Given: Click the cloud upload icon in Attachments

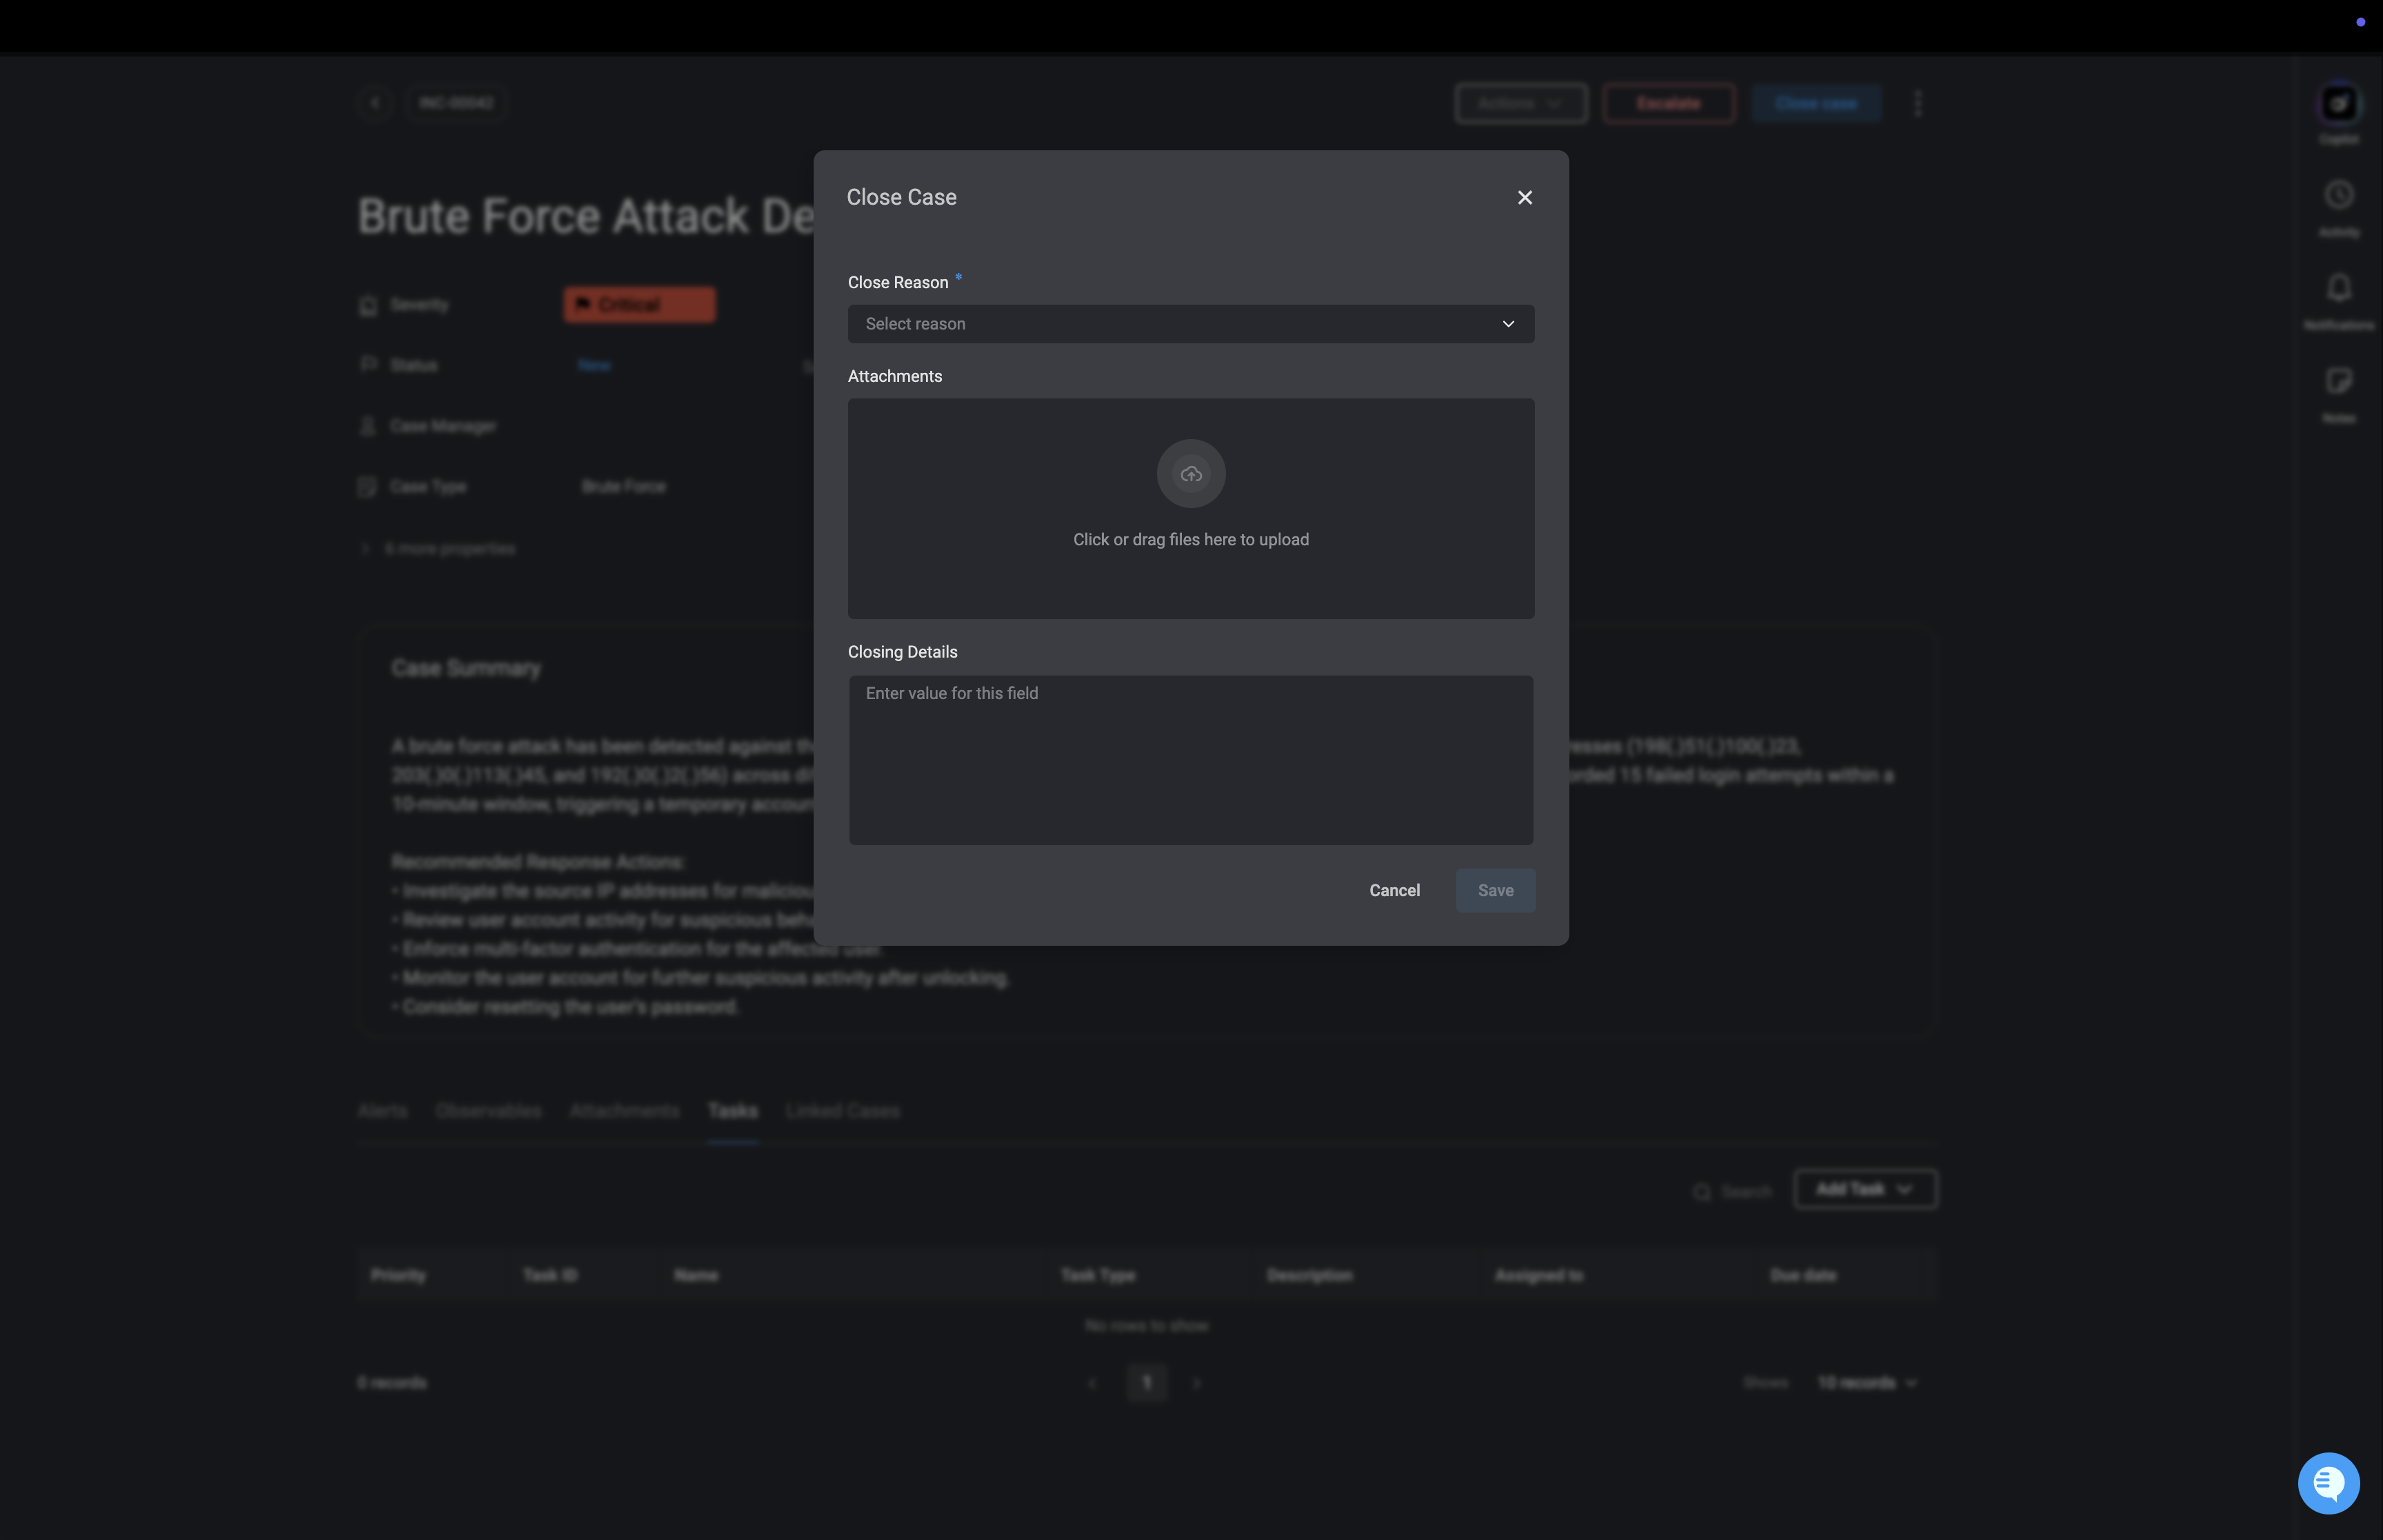Looking at the screenshot, I should click(1190, 474).
